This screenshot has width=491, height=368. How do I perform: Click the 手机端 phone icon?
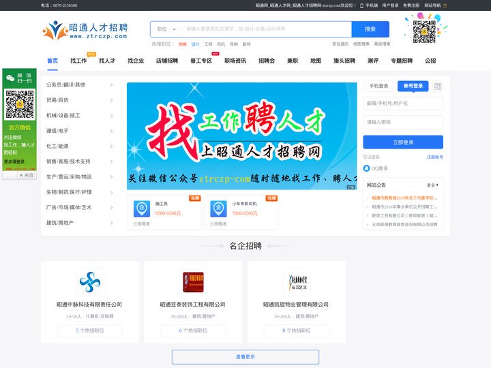click(x=361, y=5)
